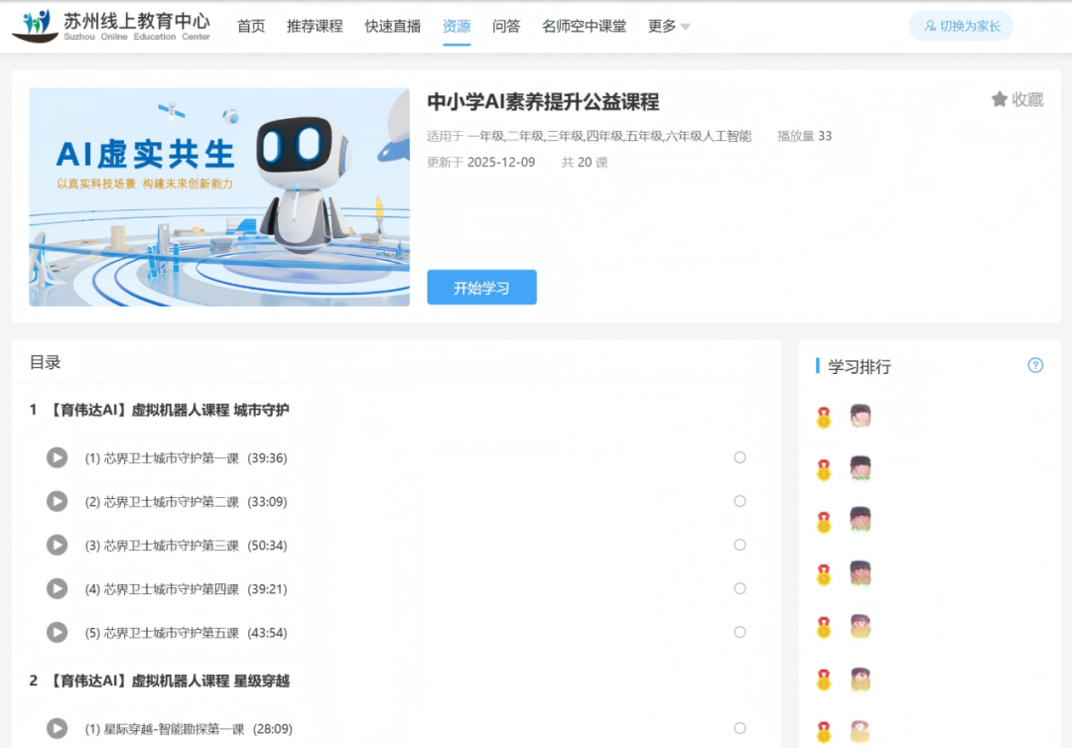Viewport: 1072px width, 748px height.
Task: Expand the 更多 dropdown menu
Action: [668, 27]
